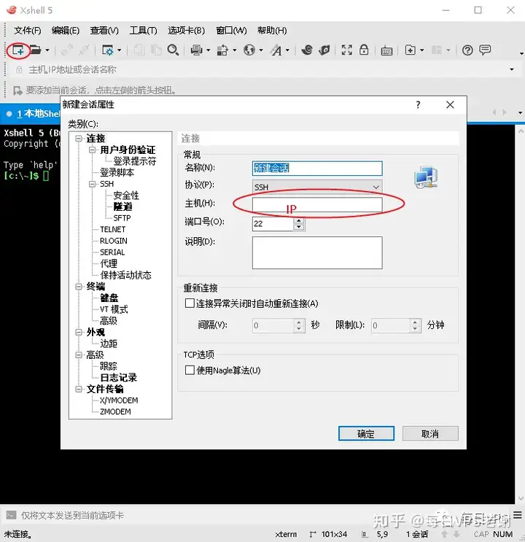Collapse the 连接 tree node
This screenshot has width=525, height=542.
pos(79,139)
